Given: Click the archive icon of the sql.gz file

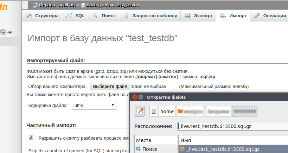Looking at the screenshot, I should 182,149.
